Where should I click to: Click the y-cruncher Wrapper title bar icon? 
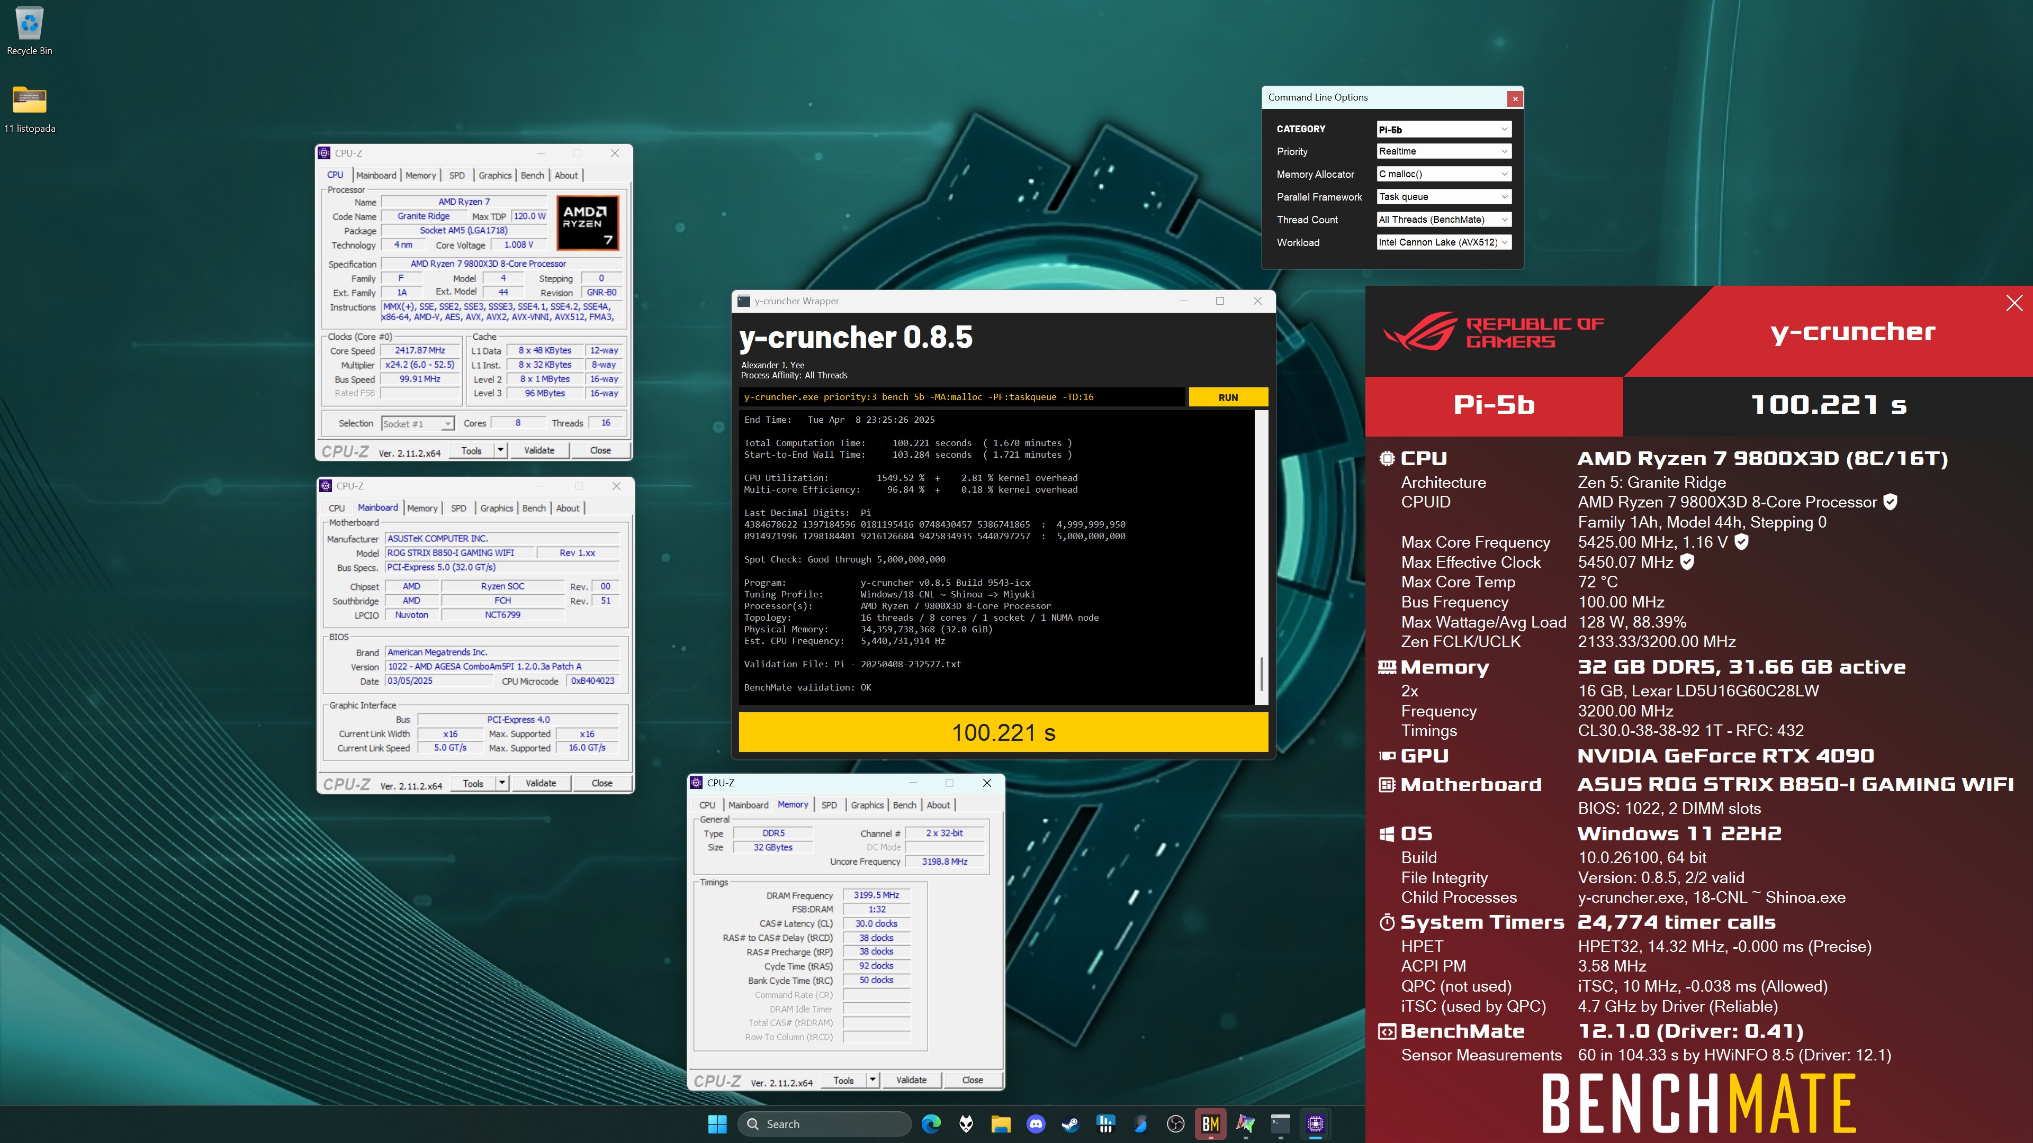click(743, 301)
